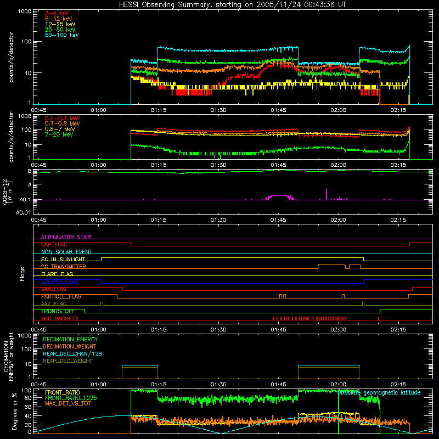Click the 12-25 keV legend entry
Viewport: 439px width, 439px height.
click(x=60, y=24)
